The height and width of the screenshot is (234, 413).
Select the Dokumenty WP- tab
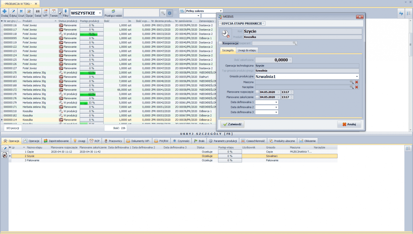coord(138,141)
